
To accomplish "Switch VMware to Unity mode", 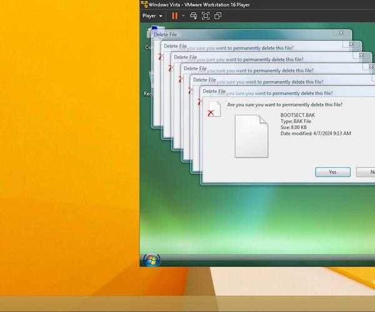I will (218, 16).
